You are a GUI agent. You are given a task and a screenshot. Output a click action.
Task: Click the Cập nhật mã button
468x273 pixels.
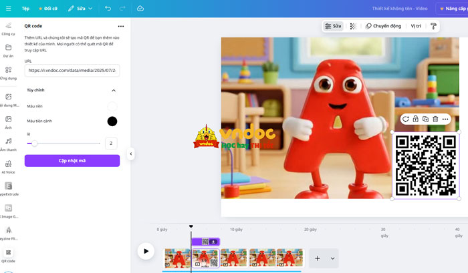point(72,161)
